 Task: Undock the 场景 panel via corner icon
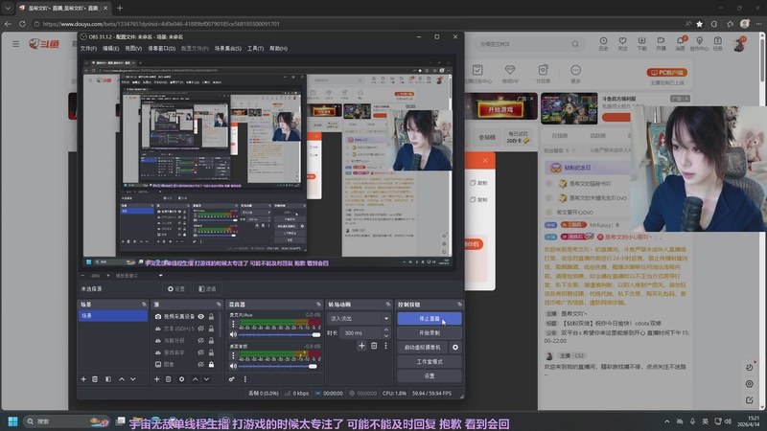pyautogui.click(x=144, y=305)
